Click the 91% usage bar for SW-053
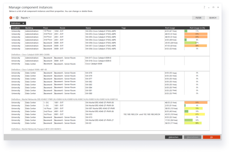Viewport: 231px width, 154px height. [196, 34]
